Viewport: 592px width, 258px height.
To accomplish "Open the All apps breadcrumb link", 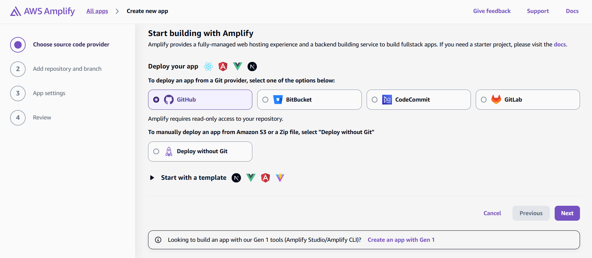I will click(97, 11).
